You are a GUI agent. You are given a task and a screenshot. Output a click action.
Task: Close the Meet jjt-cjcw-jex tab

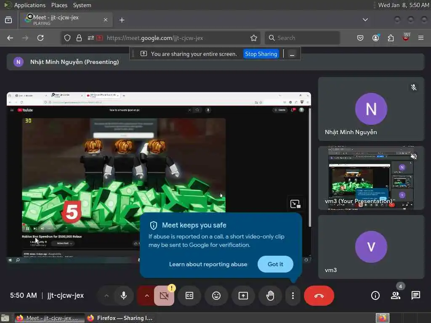[106, 20]
